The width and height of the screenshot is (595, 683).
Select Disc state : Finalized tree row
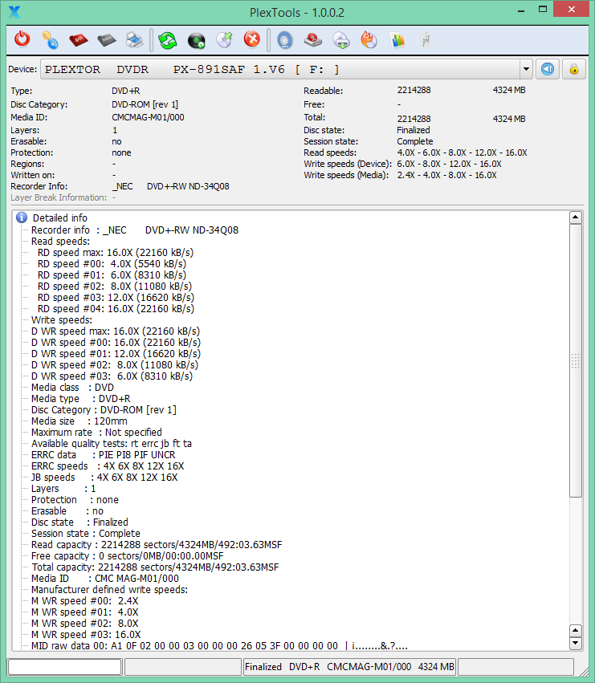pos(79,522)
